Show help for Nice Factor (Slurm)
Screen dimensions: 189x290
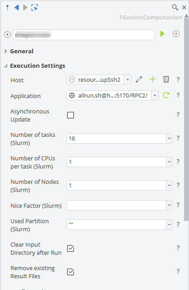tap(178, 205)
